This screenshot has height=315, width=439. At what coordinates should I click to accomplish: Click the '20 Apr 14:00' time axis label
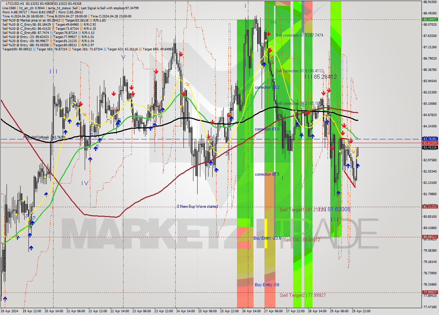pos(53,311)
